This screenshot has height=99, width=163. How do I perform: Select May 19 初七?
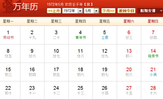click(x=105, y=72)
